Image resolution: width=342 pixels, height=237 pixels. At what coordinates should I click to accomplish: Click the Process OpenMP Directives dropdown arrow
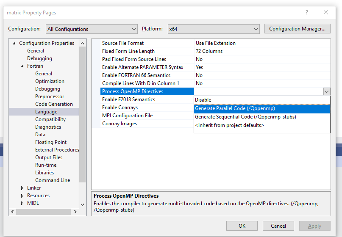[326, 91]
